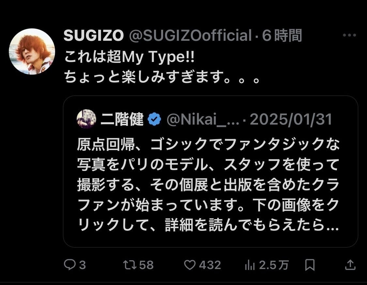
Task: Click the 二階健 name in quoted post
Action: point(122,120)
